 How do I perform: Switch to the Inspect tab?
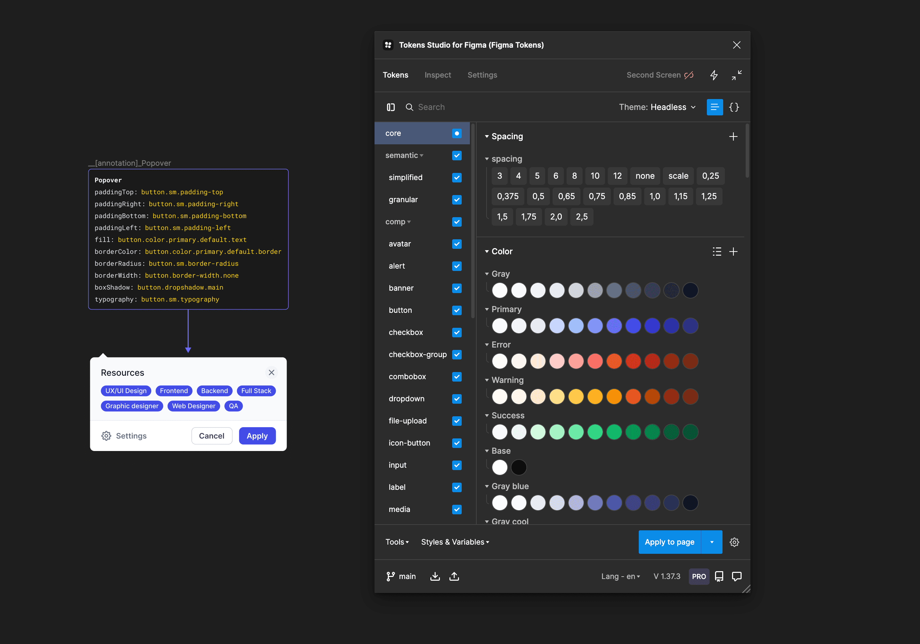pyautogui.click(x=438, y=75)
